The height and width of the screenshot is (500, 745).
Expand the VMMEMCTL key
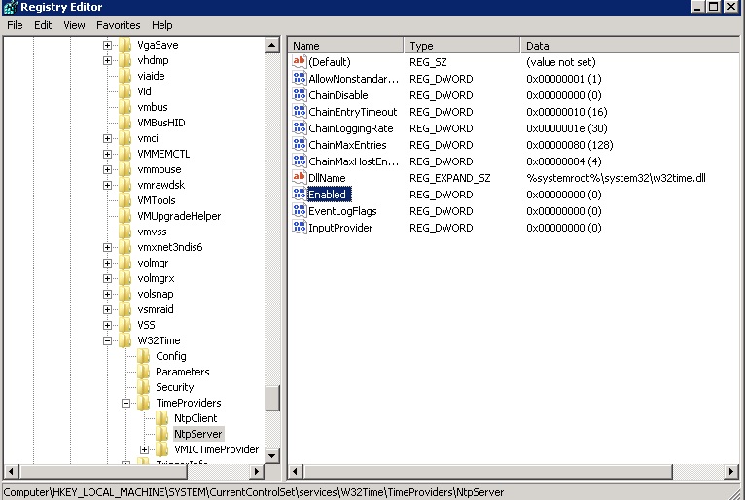coord(107,154)
